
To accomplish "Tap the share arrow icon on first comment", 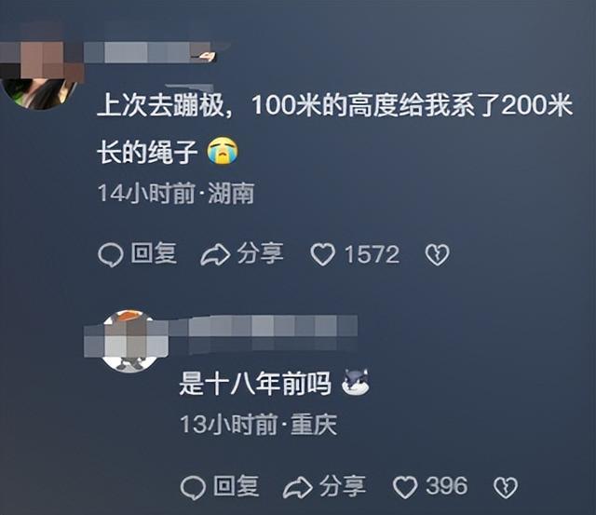I will click(x=215, y=254).
